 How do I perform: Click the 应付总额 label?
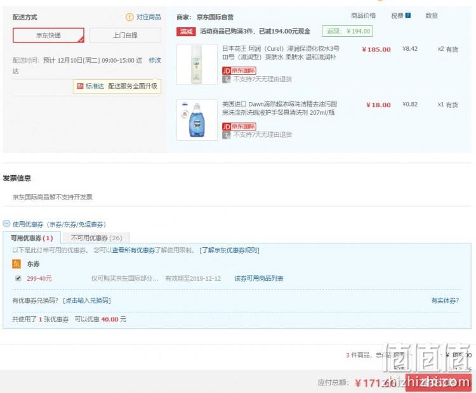click(333, 383)
